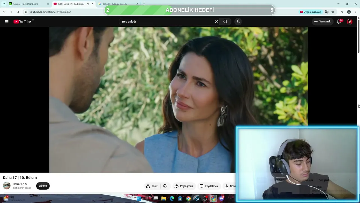
Task: Open the YouTube guide hamburger menu
Action: [x=7, y=22]
